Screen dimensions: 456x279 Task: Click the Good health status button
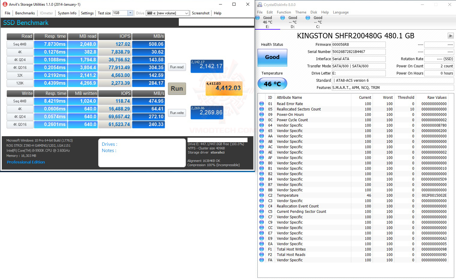coord(272,57)
